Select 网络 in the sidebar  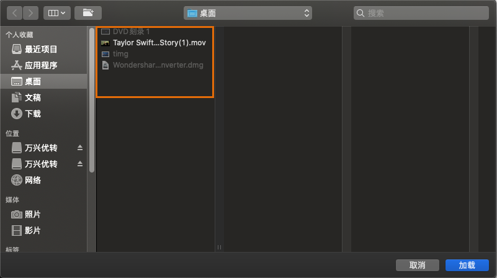pos(33,180)
